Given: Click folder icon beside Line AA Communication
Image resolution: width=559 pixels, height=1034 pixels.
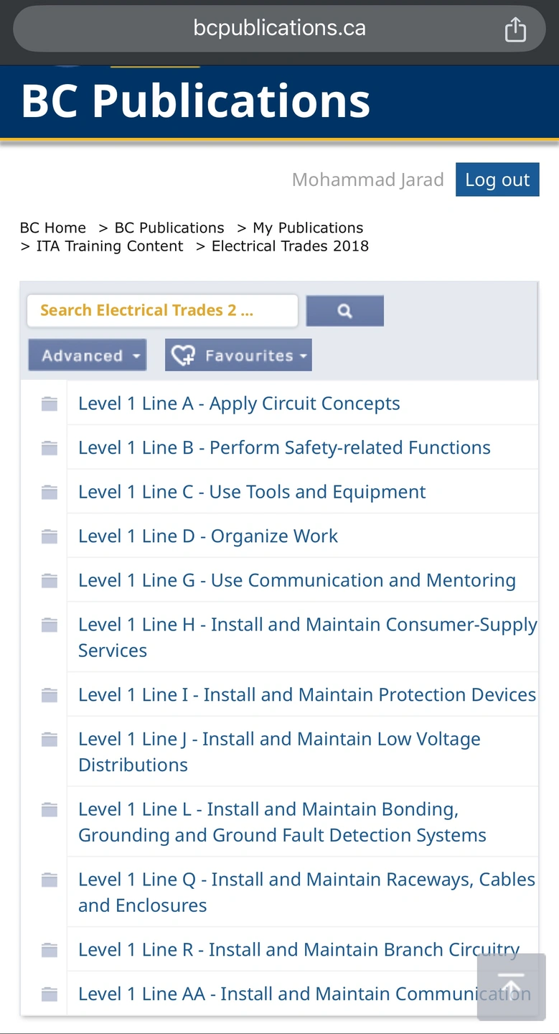Looking at the screenshot, I should (x=50, y=995).
